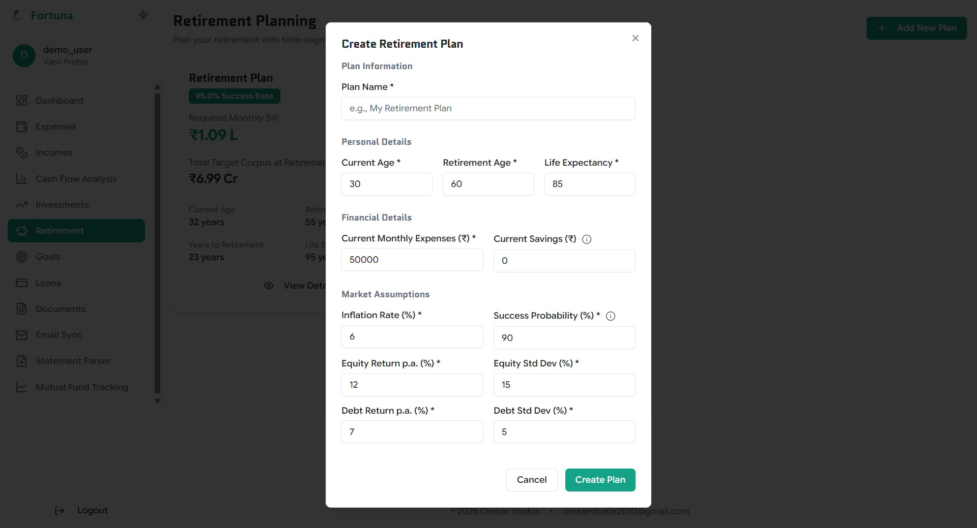The height and width of the screenshot is (528, 977).
Task: Open View Profile under demo_user
Action: 66,61
